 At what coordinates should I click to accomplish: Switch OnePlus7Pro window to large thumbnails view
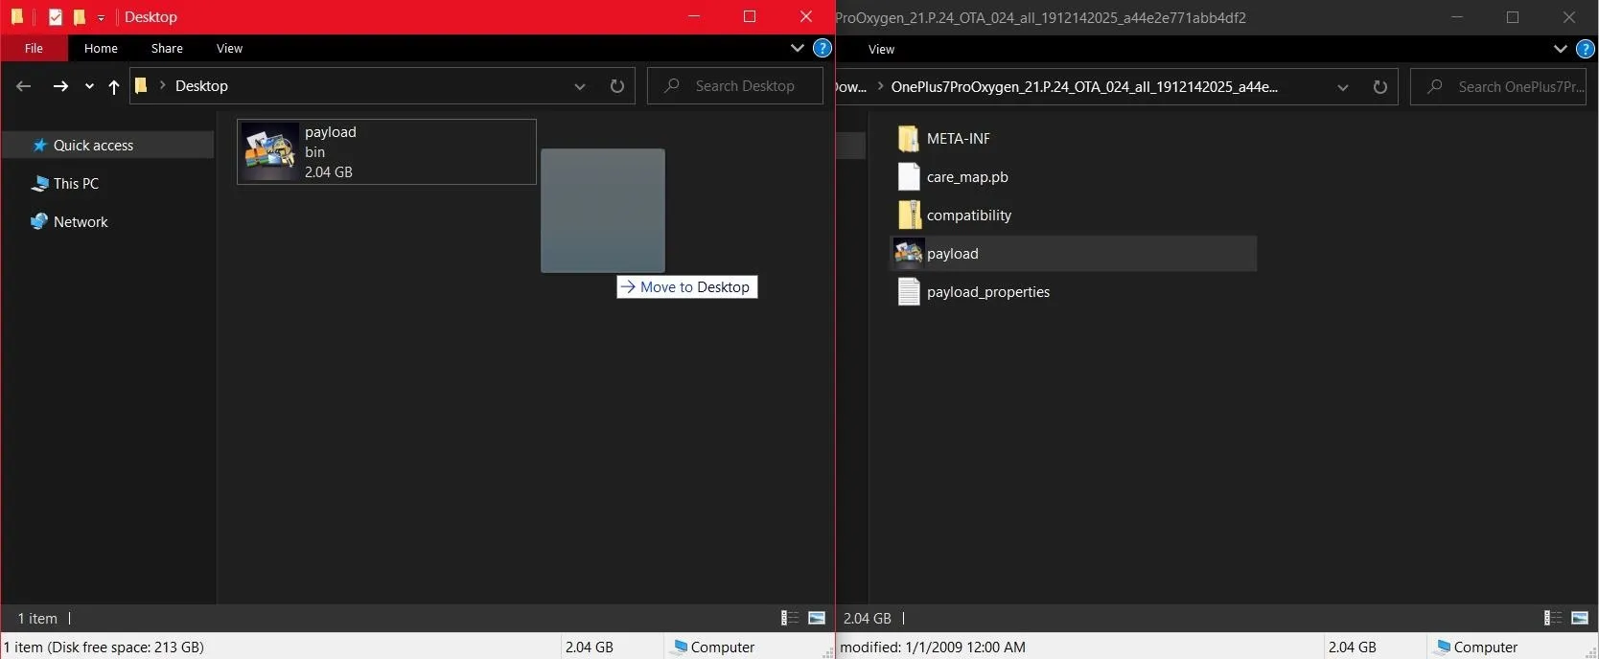pyautogui.click(x=1580, y=619)
